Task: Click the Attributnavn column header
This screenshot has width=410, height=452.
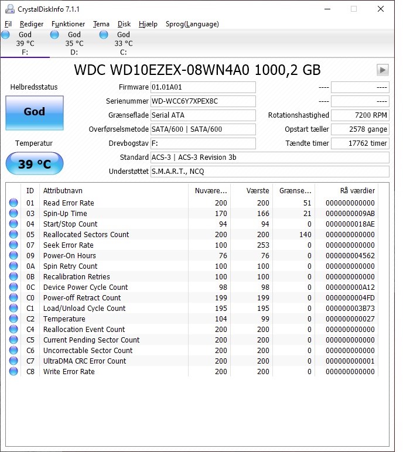Action: (x=114, y=190)
